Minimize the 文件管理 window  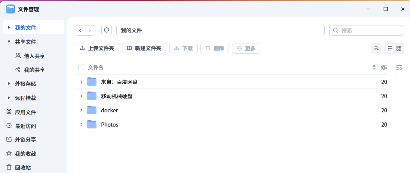pos(369,9)
